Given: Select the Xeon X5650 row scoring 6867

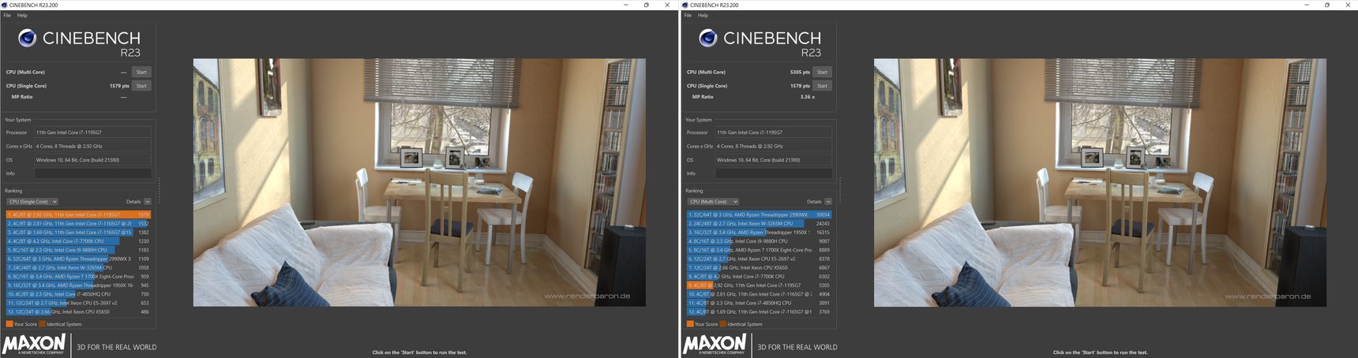Looking at the screenshot, I should 759,267.
